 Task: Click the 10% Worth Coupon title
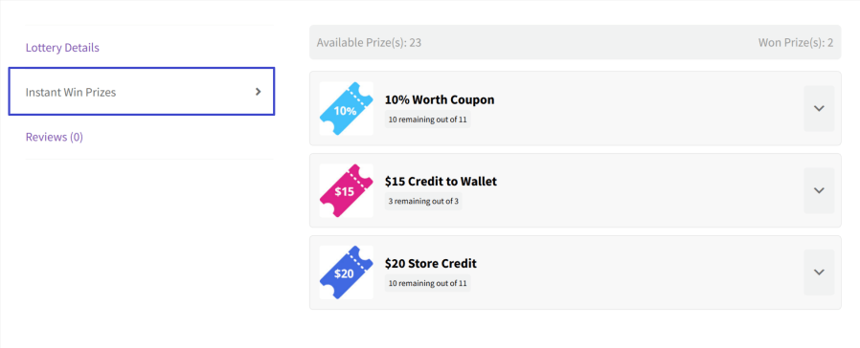tap(440, 99)
